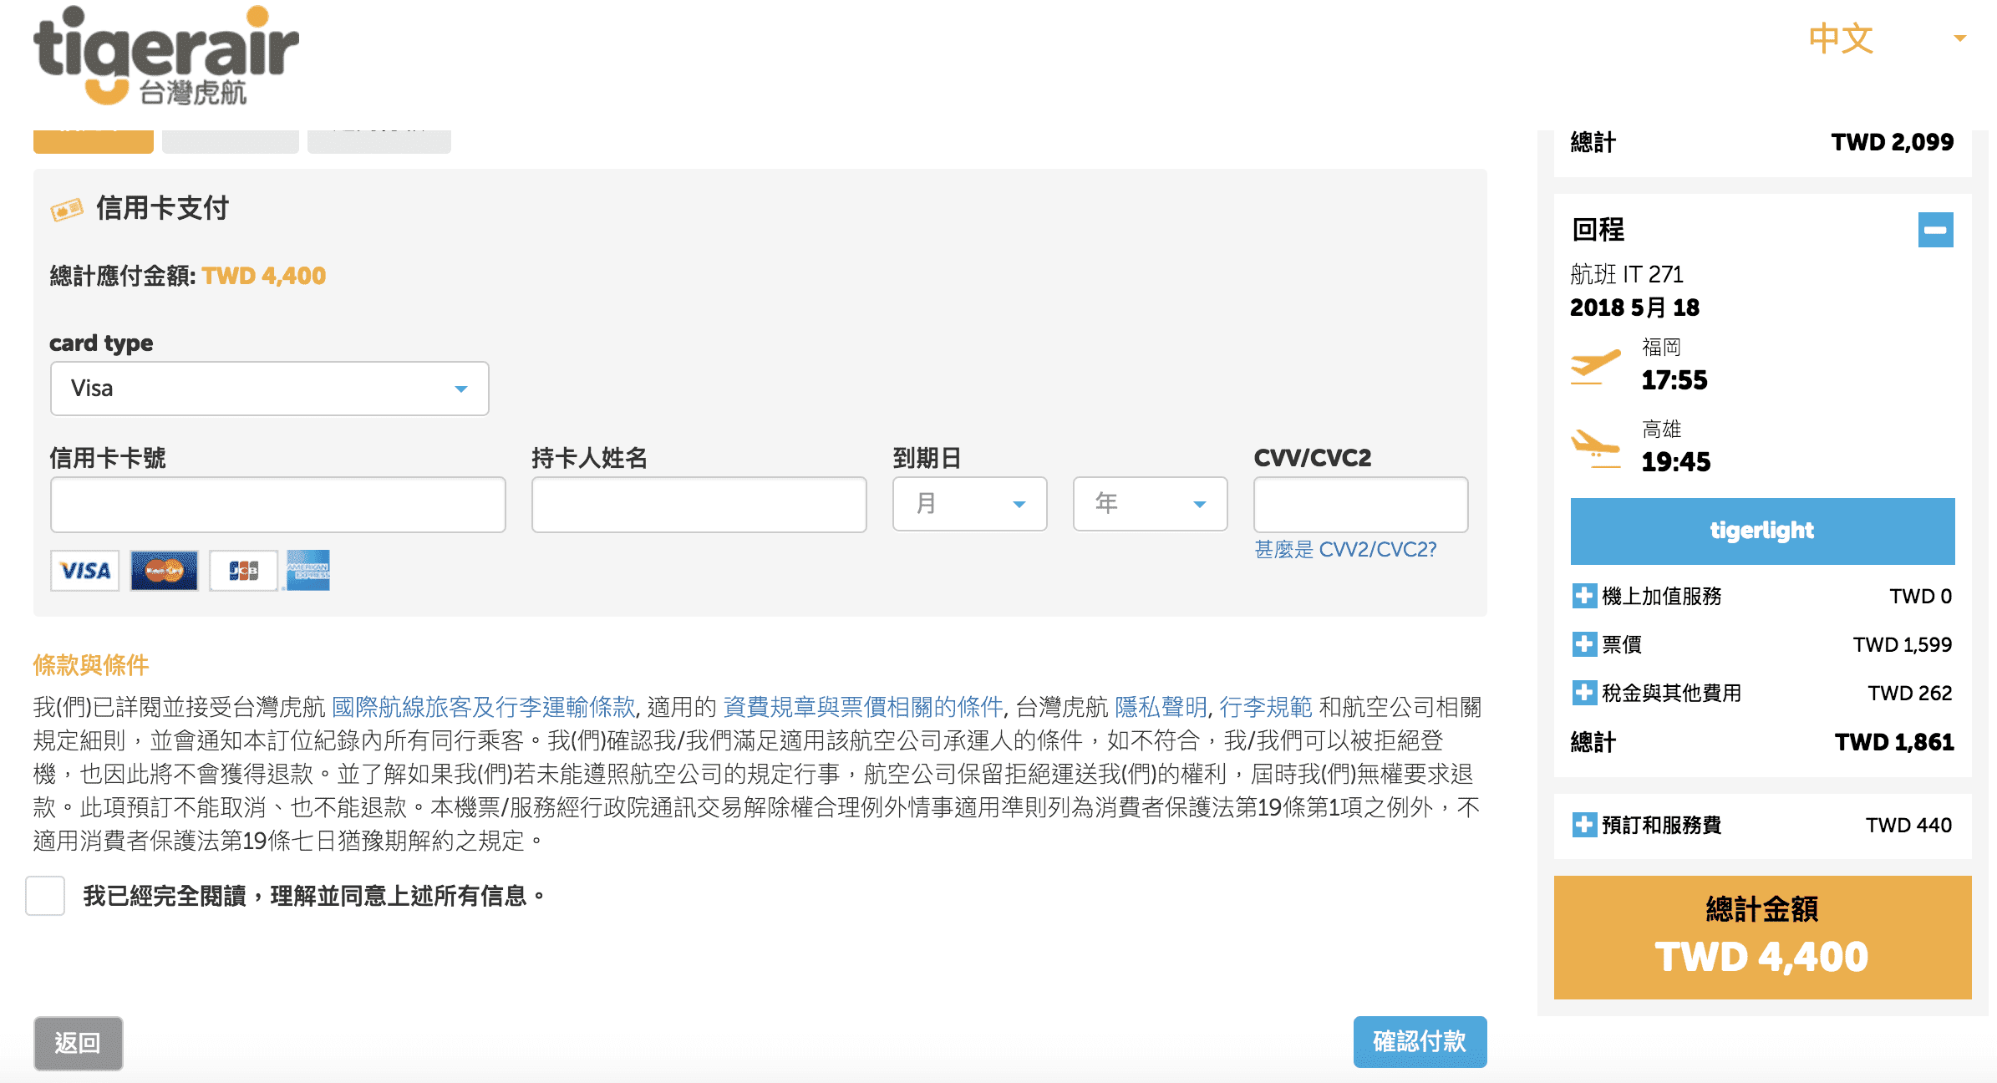1997x1083 pixels.
Task: Click the TWD 1,599 fare amount
Action: tap(1903, 644)
